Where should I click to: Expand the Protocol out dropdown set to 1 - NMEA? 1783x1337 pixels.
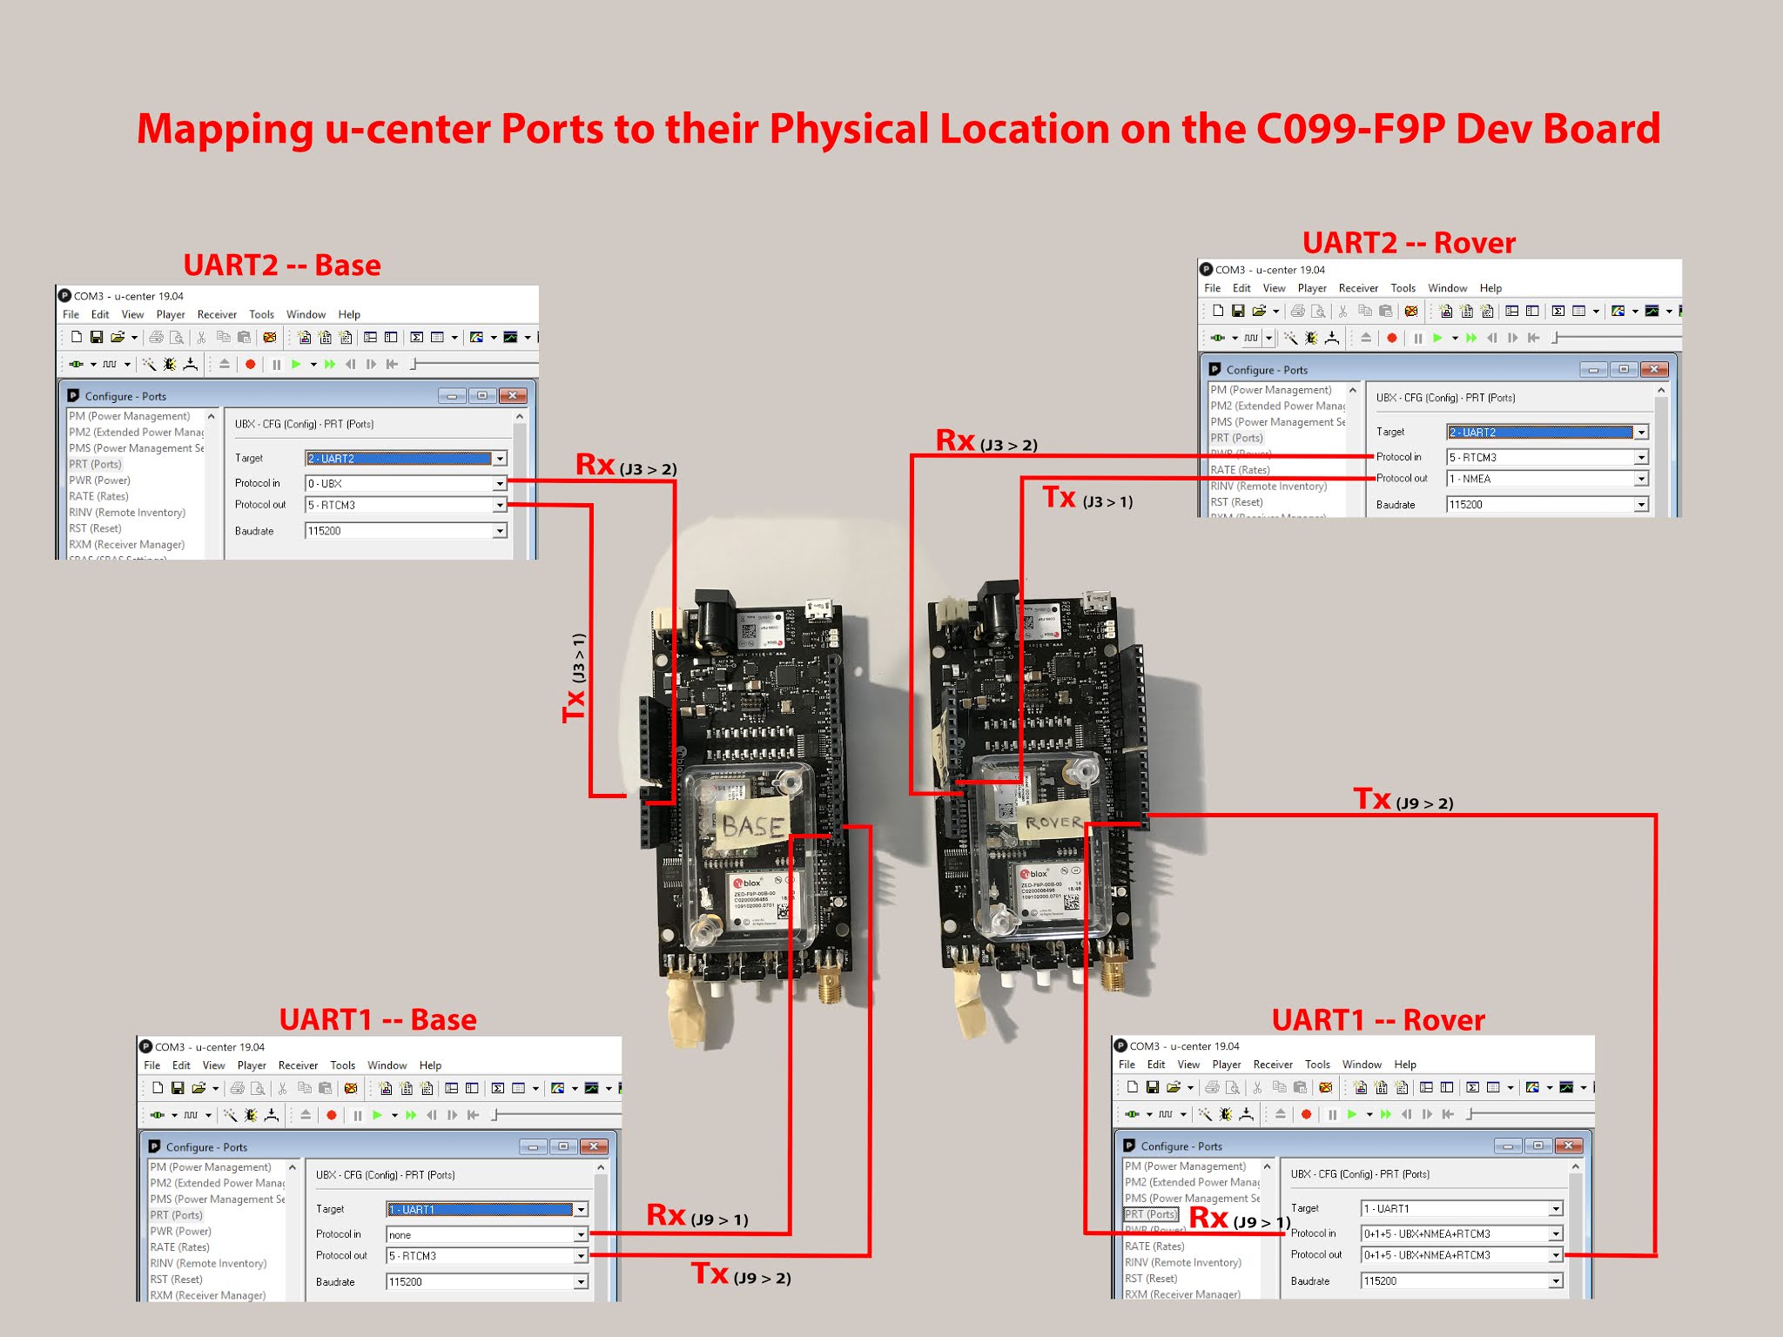[x=1640, y=478]
